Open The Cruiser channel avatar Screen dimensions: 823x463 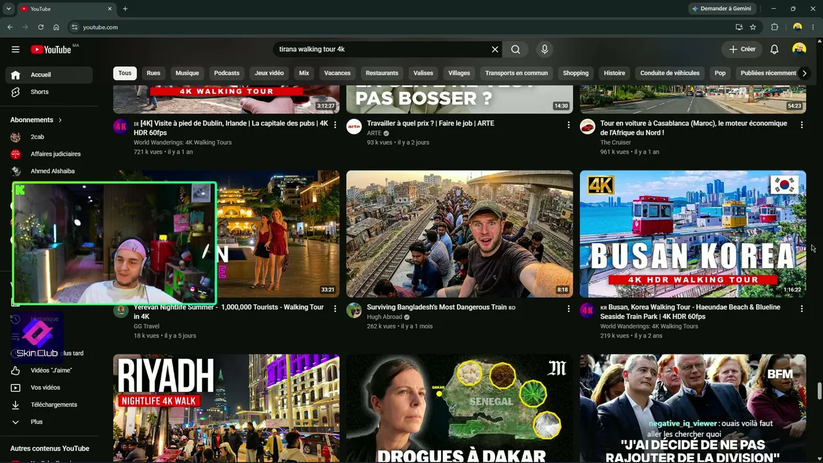pyautogui.click(x=588, y=127)
